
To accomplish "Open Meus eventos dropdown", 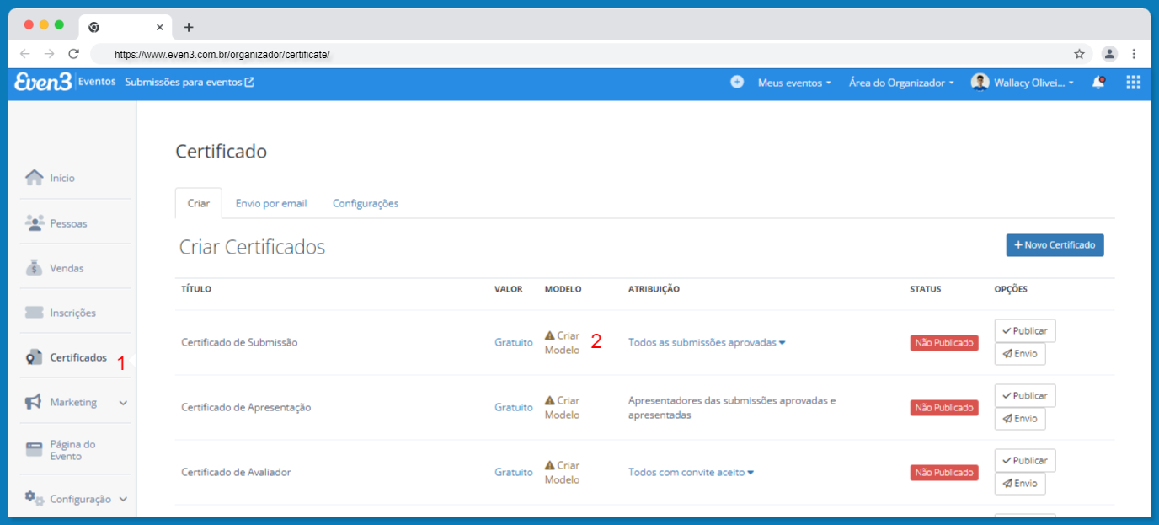I will point(794,83).
